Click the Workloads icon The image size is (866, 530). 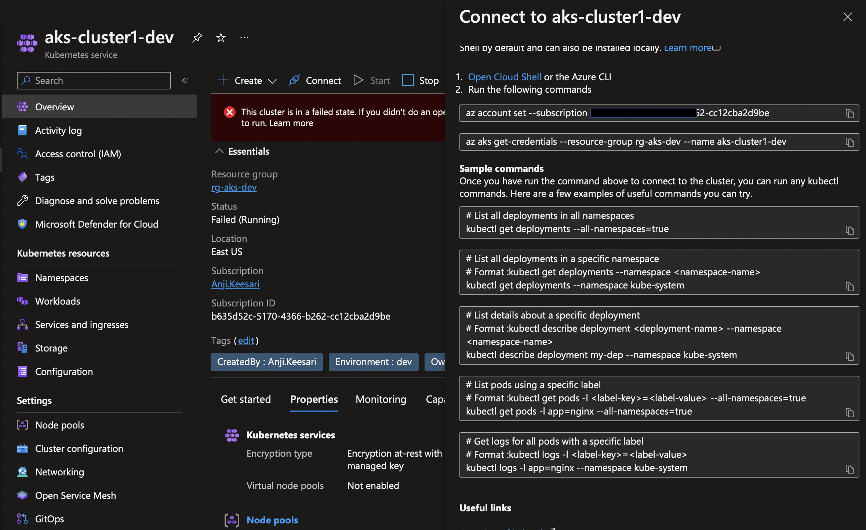22,301
